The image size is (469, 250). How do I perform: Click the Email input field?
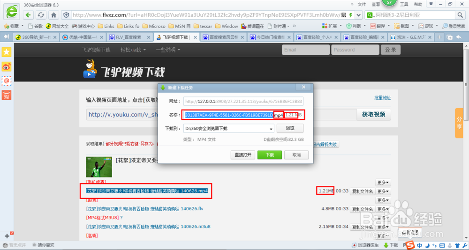(x=305, y=50)
